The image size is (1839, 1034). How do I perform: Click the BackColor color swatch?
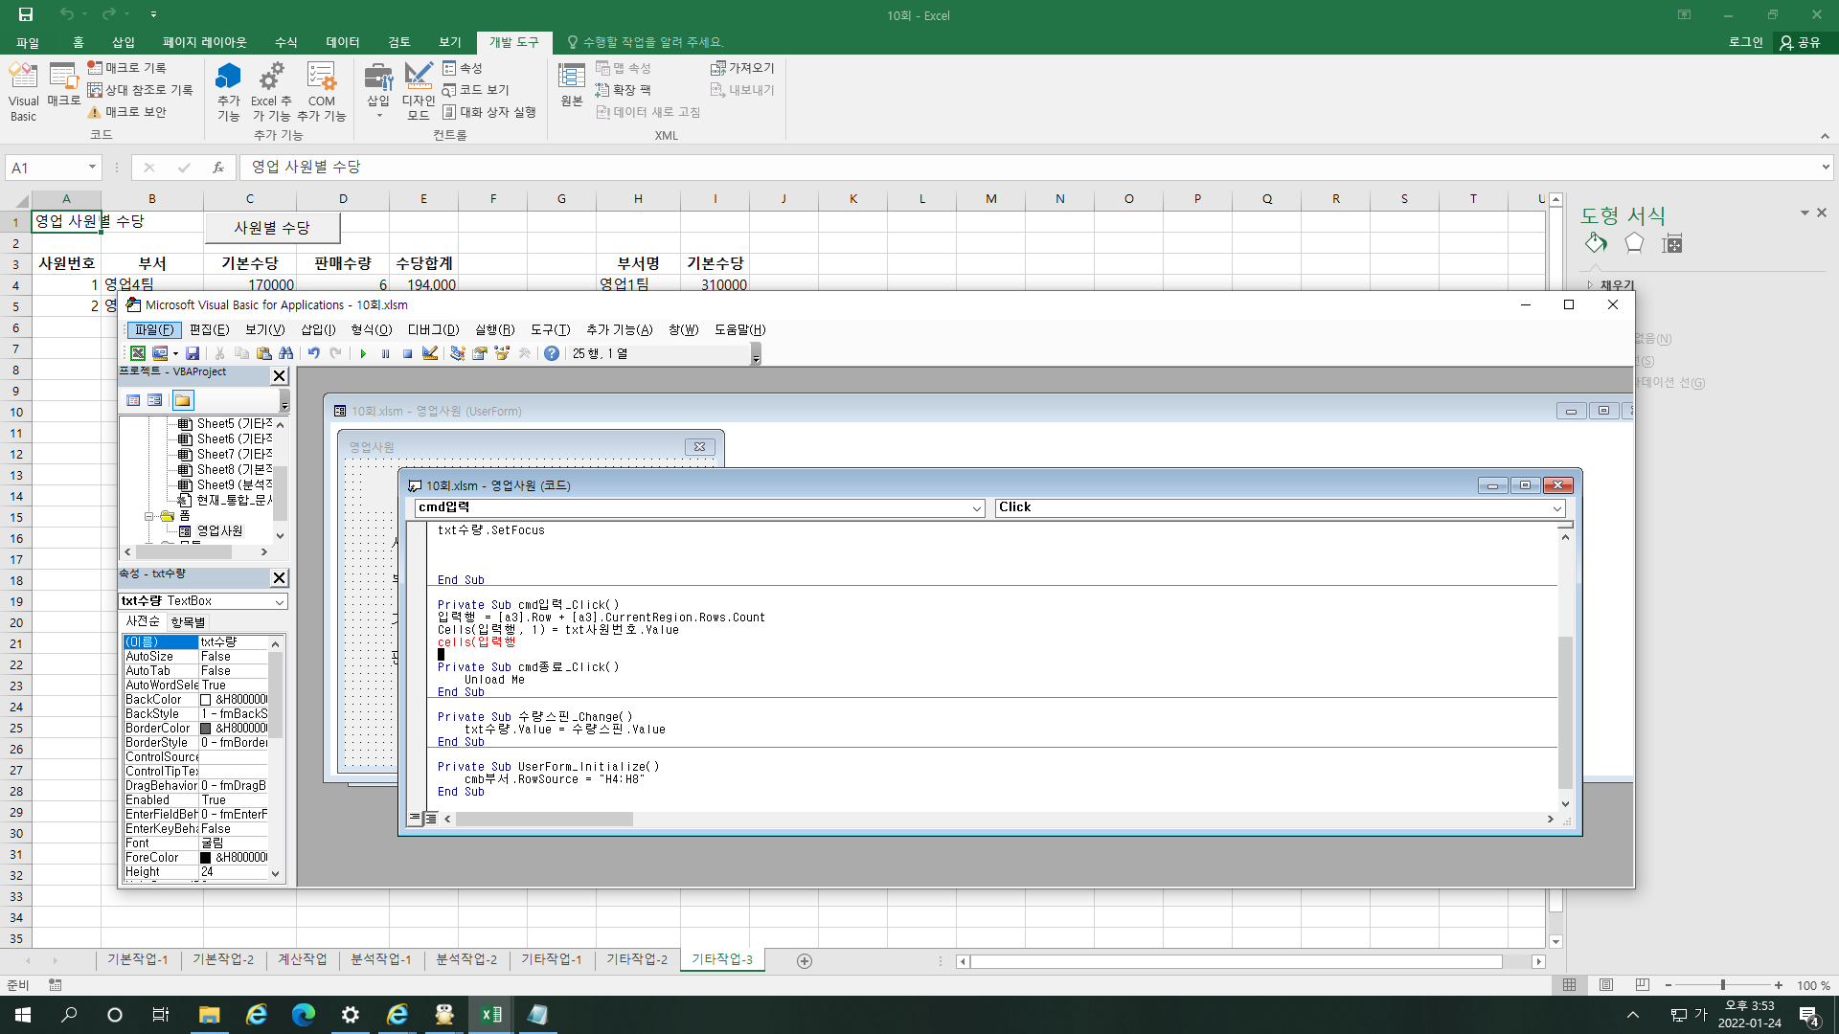point(206,700)
